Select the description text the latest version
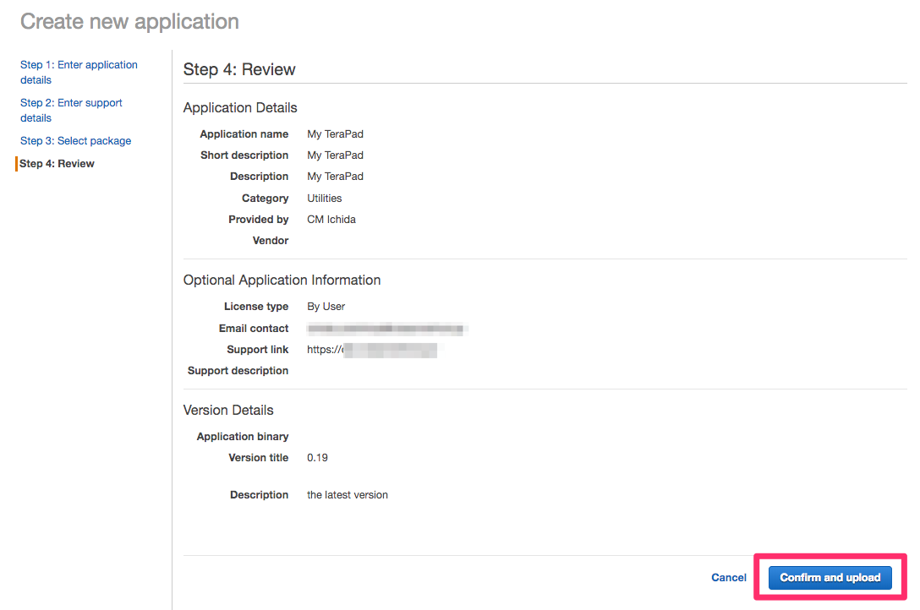The image size is (920, 610). click(x=347, y=494)
